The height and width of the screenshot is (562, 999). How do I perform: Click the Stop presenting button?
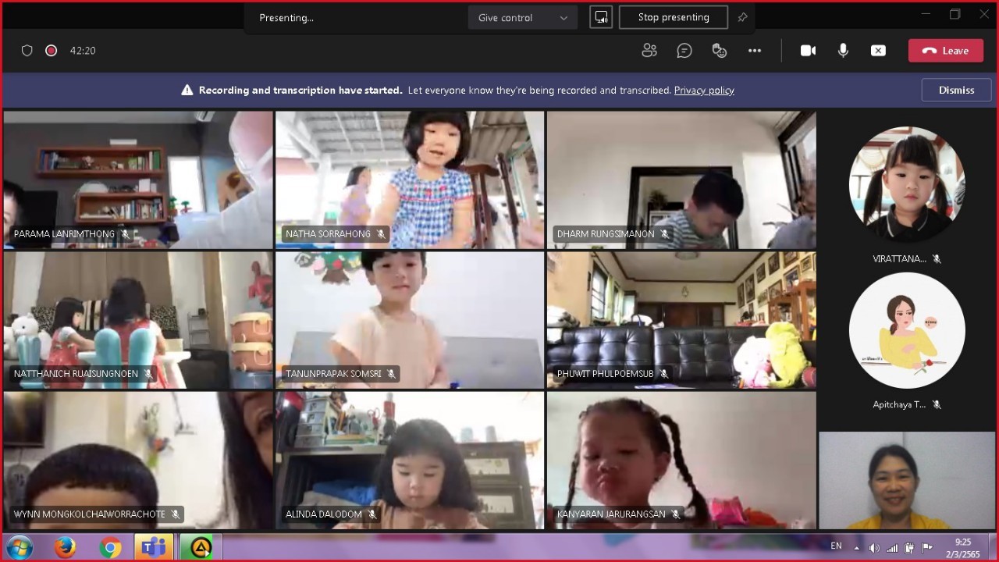coord(673,17)
